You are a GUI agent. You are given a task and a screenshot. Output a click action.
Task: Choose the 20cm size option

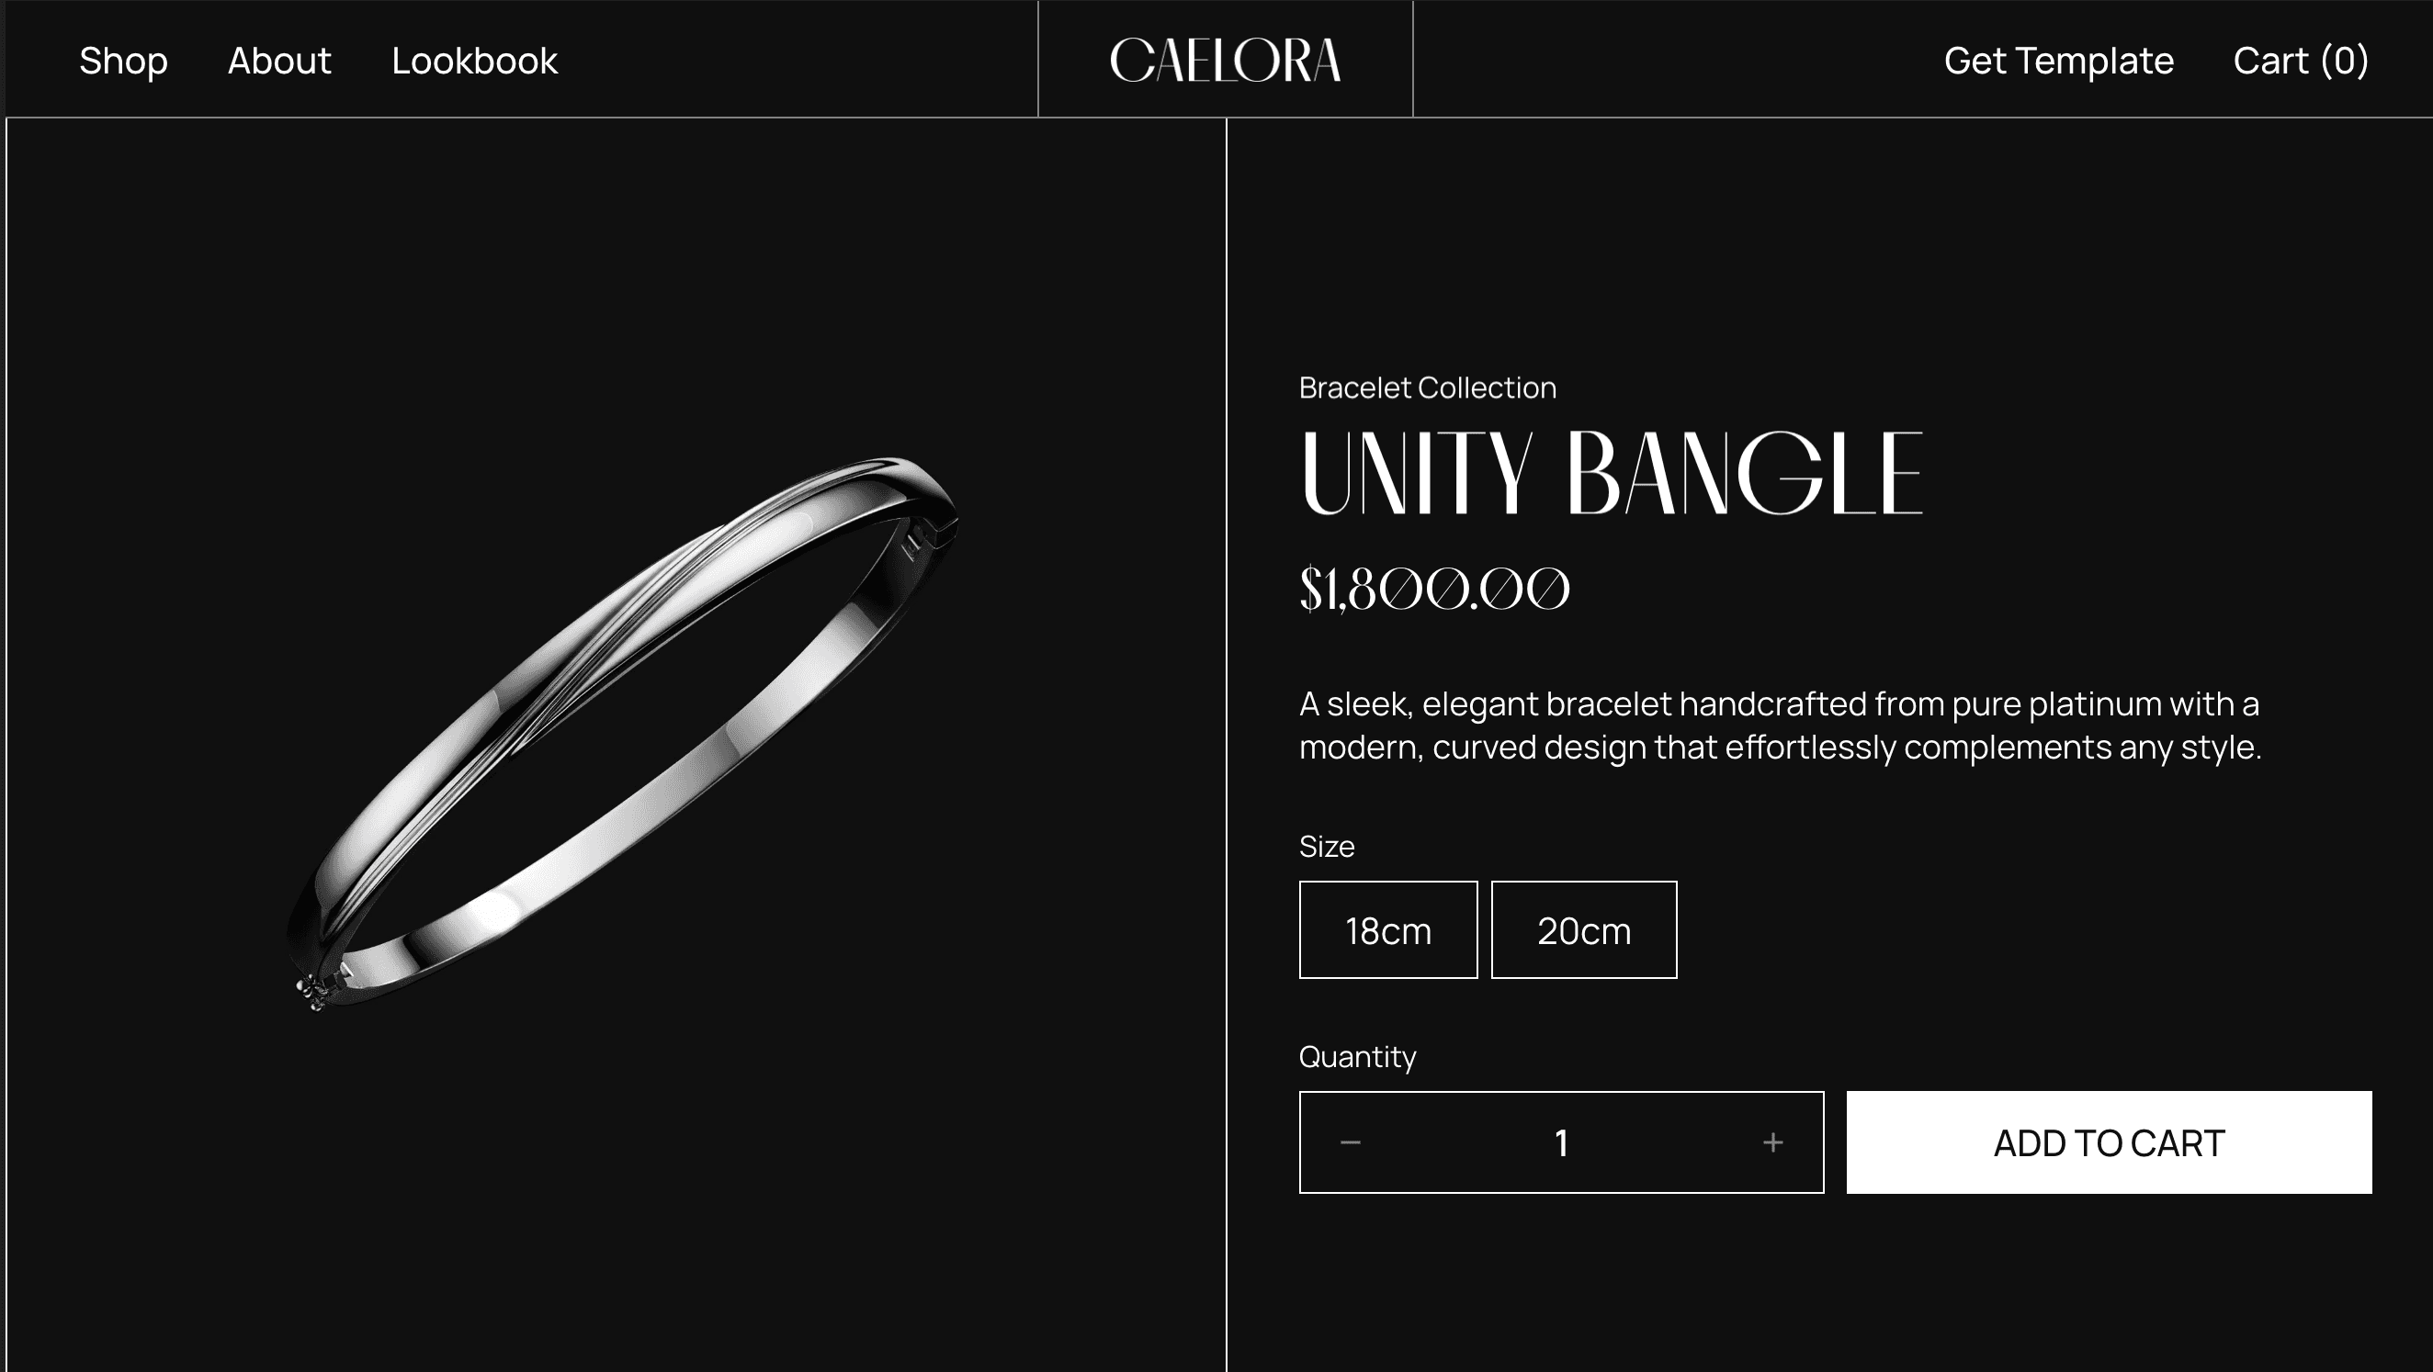pyautogui.click(x=1584, y=930)
